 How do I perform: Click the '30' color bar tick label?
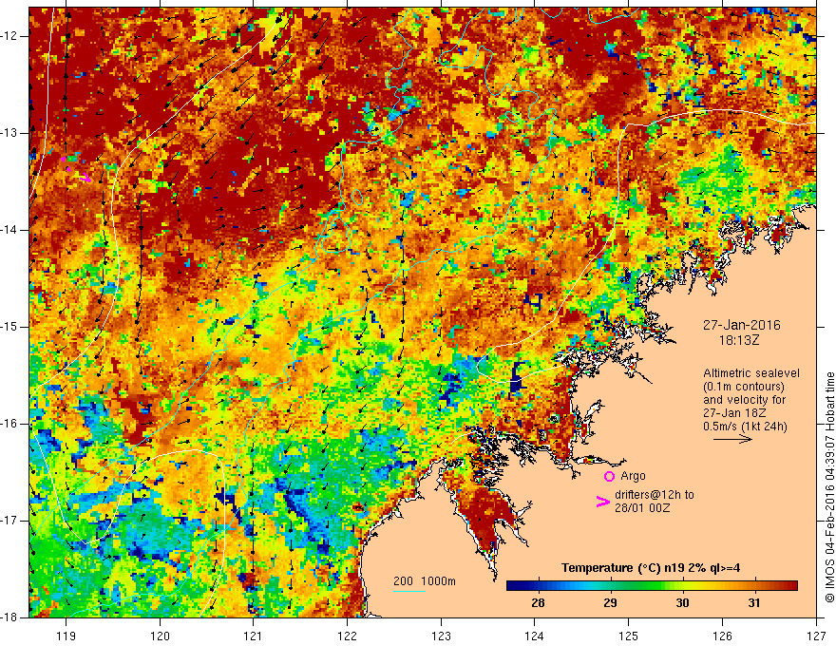pos(682,603)
